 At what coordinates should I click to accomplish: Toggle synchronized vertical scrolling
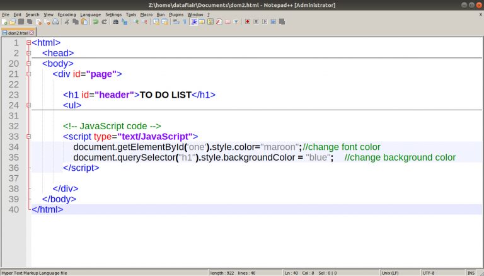156,21
